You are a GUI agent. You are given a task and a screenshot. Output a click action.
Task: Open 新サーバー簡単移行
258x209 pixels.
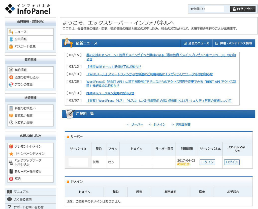point(30,171)
